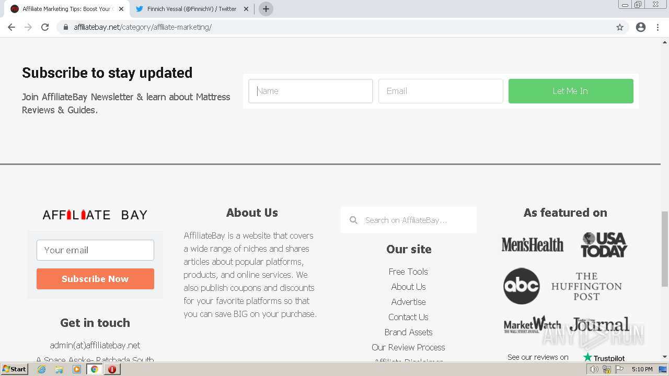Open the Free Tools link
This screenshot has width=669, height=376.
408,272
